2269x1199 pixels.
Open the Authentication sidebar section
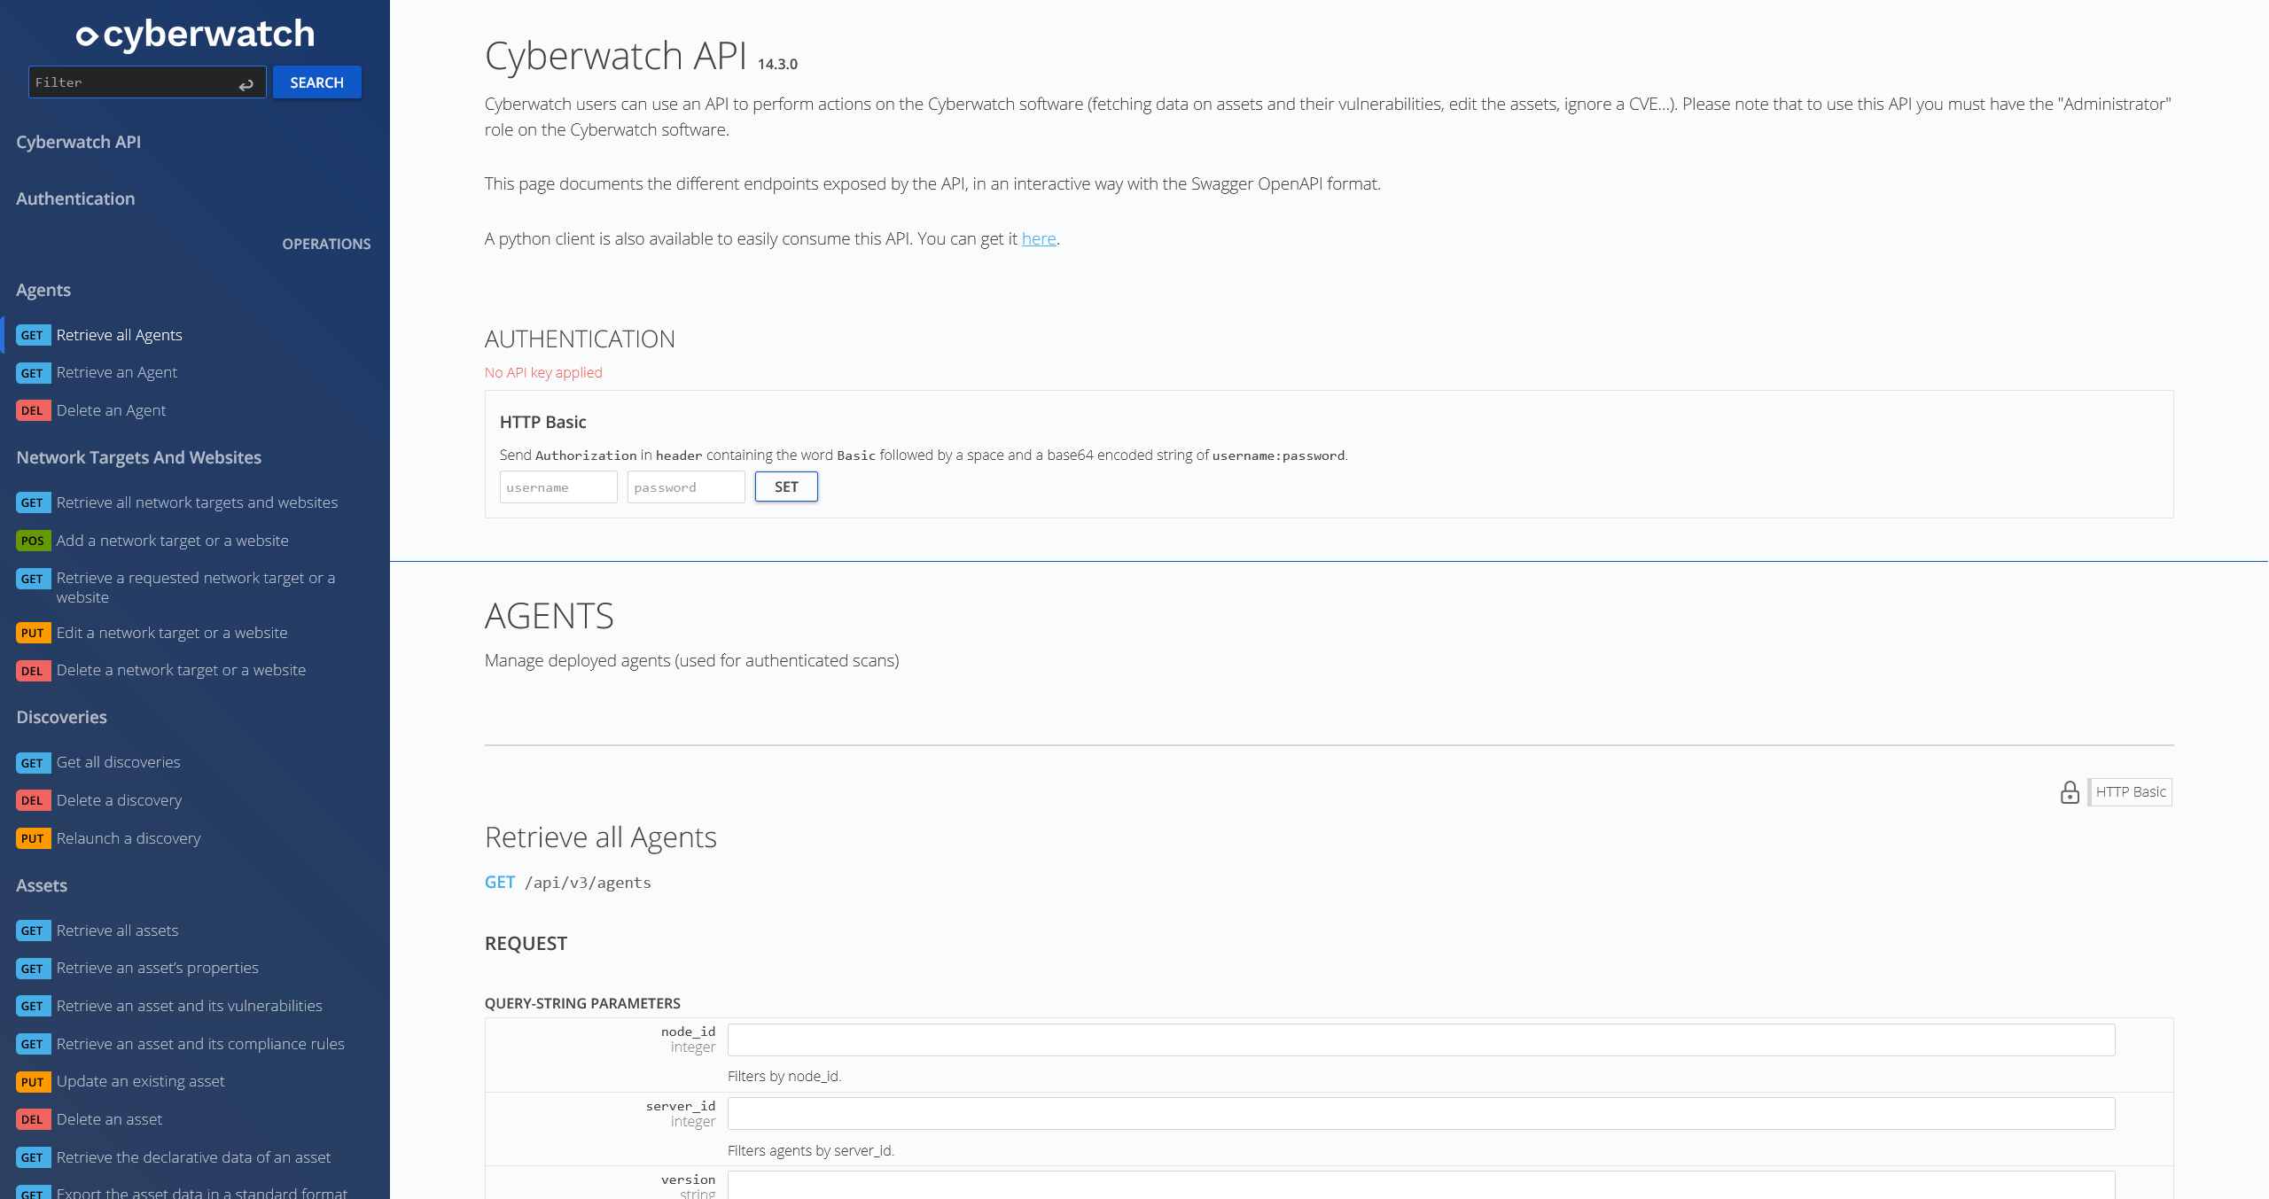click(75, 199)
